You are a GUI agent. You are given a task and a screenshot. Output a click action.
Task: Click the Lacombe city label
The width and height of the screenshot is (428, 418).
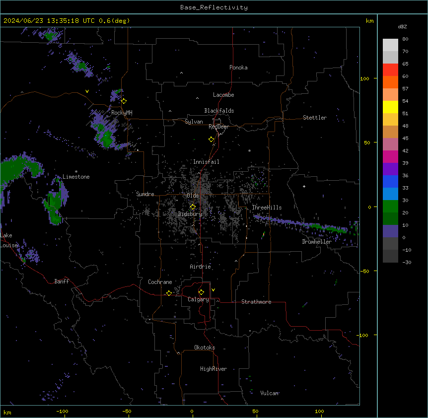coord(223,95)
